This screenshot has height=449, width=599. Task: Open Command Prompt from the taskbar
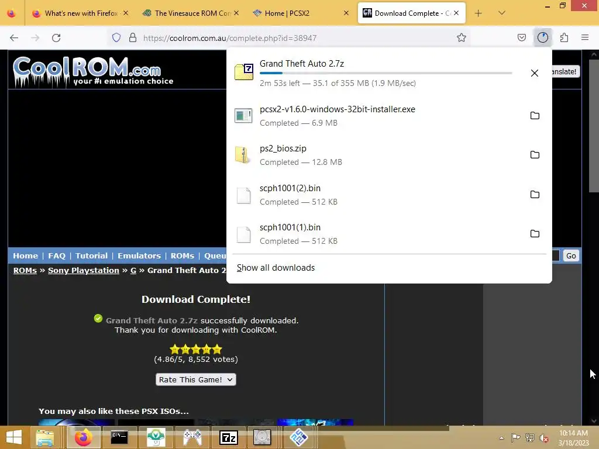click(x=119, y=437)
